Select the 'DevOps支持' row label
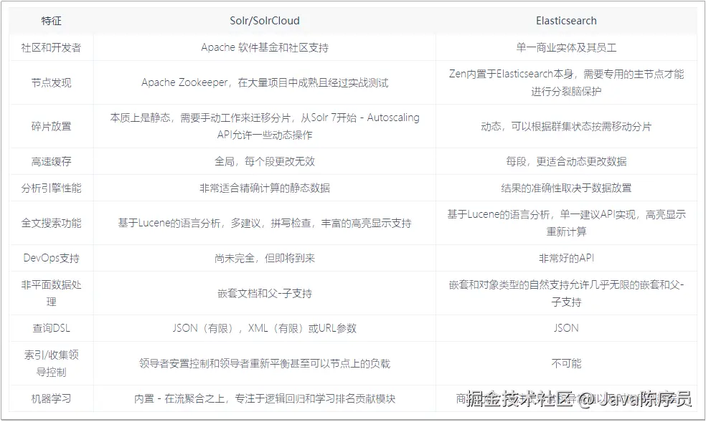Viewport: 706px width, 422px height. point(51,258)
